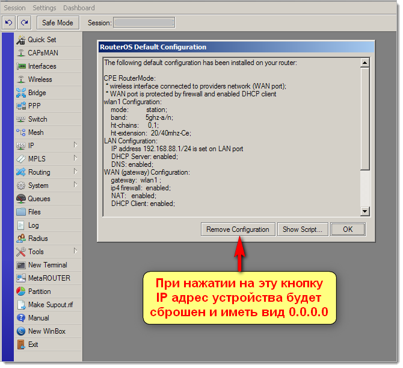Expand the IP submenu arrow
The width and height of the screenshot is (403, 368).
75,145
